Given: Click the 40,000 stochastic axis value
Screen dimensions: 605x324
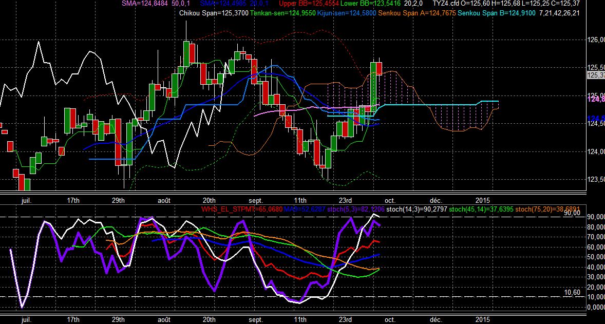Looking at the screenshot, I should (596, 267).
